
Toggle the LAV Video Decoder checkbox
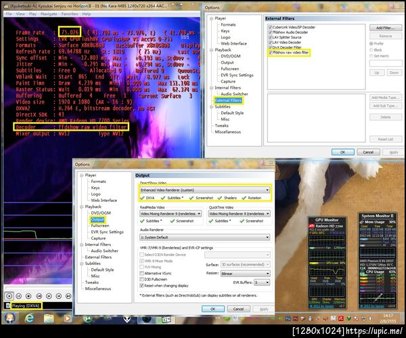point(270,42)
